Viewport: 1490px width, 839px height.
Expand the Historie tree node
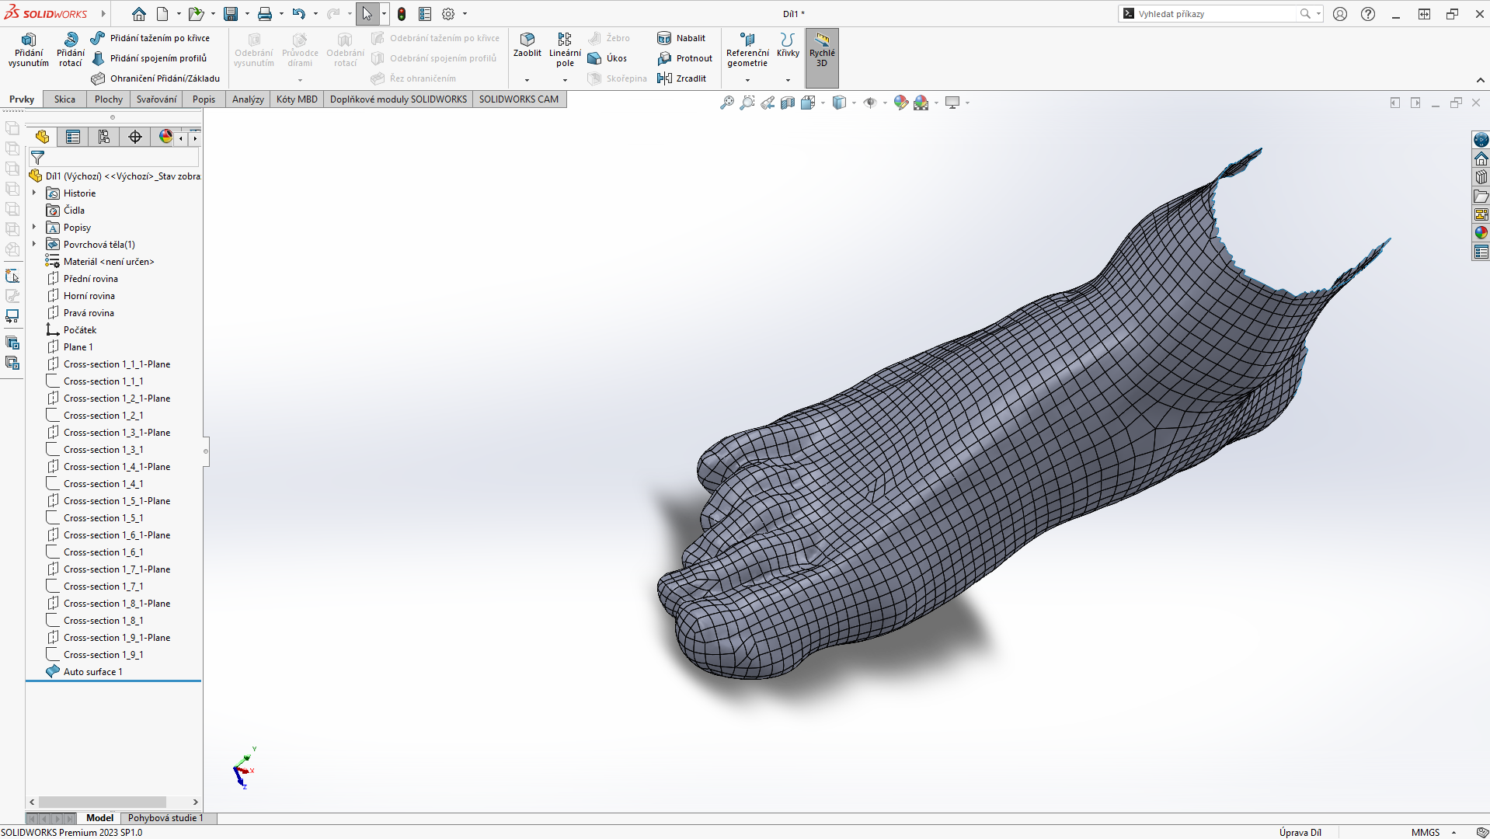coord(34,193)
